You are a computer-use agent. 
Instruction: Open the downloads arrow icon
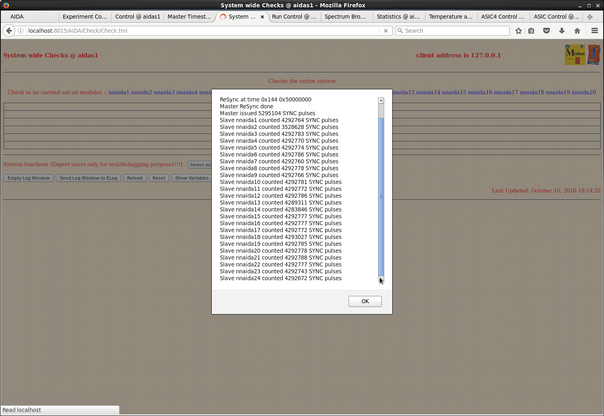click(562, 31)
